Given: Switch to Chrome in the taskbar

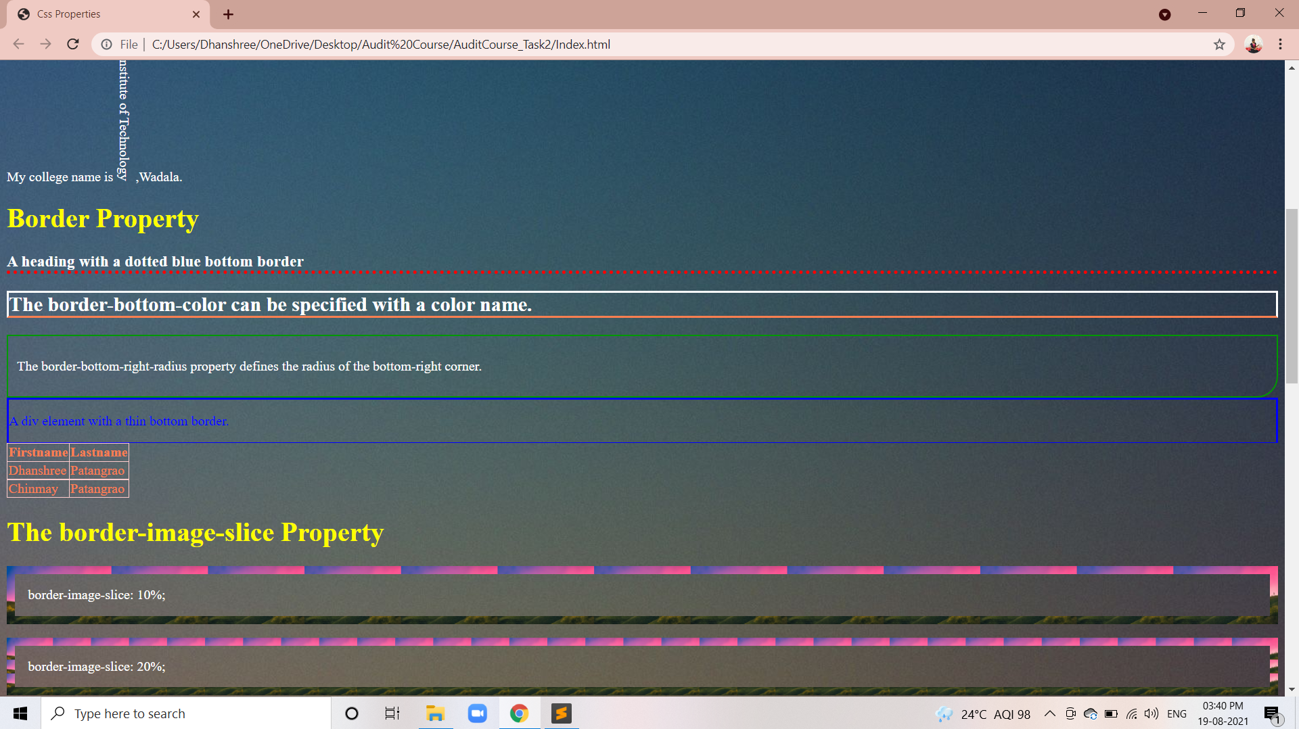Looking at the screenshot, I should [520, 713].
